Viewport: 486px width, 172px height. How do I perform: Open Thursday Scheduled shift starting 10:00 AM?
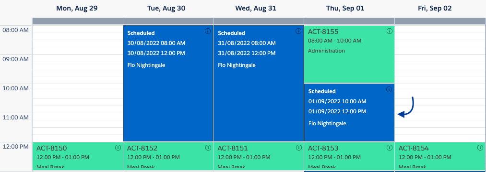(x=349, y=112)
